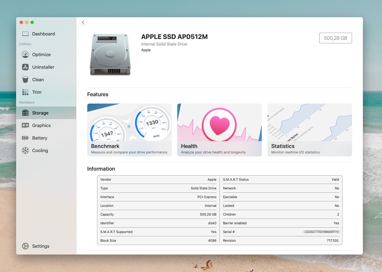This screenshot has height=272, width=382.
Task: Click the Graphics card icon
Action: (x=25, y=125)
